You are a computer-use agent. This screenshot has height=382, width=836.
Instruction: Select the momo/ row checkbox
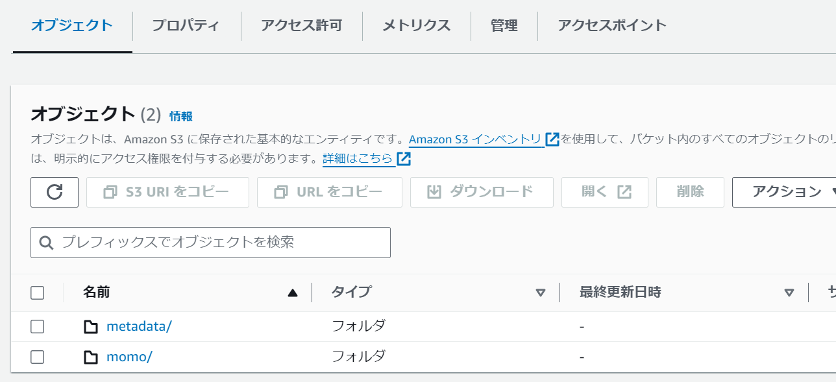[38, 357]
